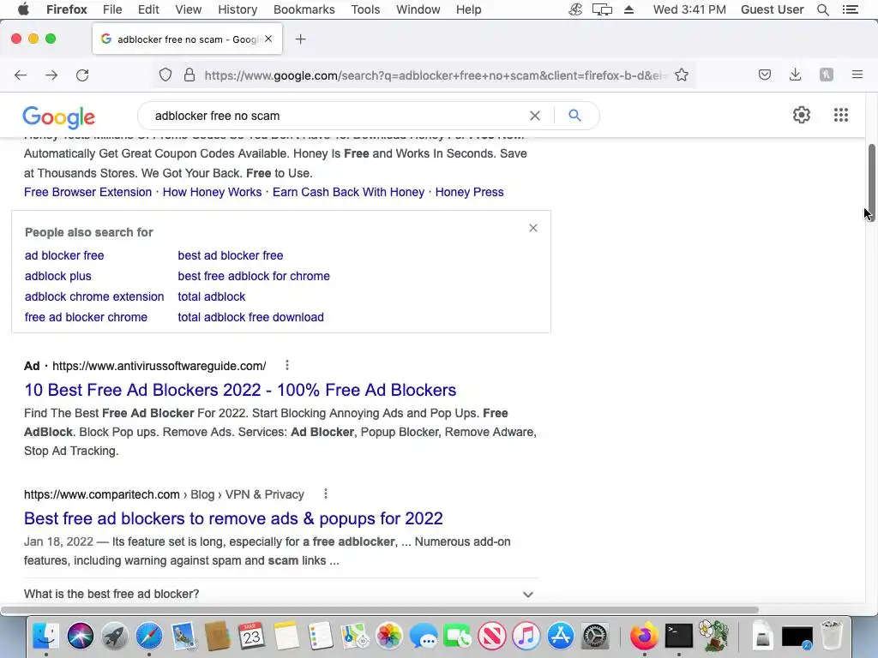This screenshot has width=878, height=658.
Task: Expand What is the best free ad blocker
Action: point(280,594)
